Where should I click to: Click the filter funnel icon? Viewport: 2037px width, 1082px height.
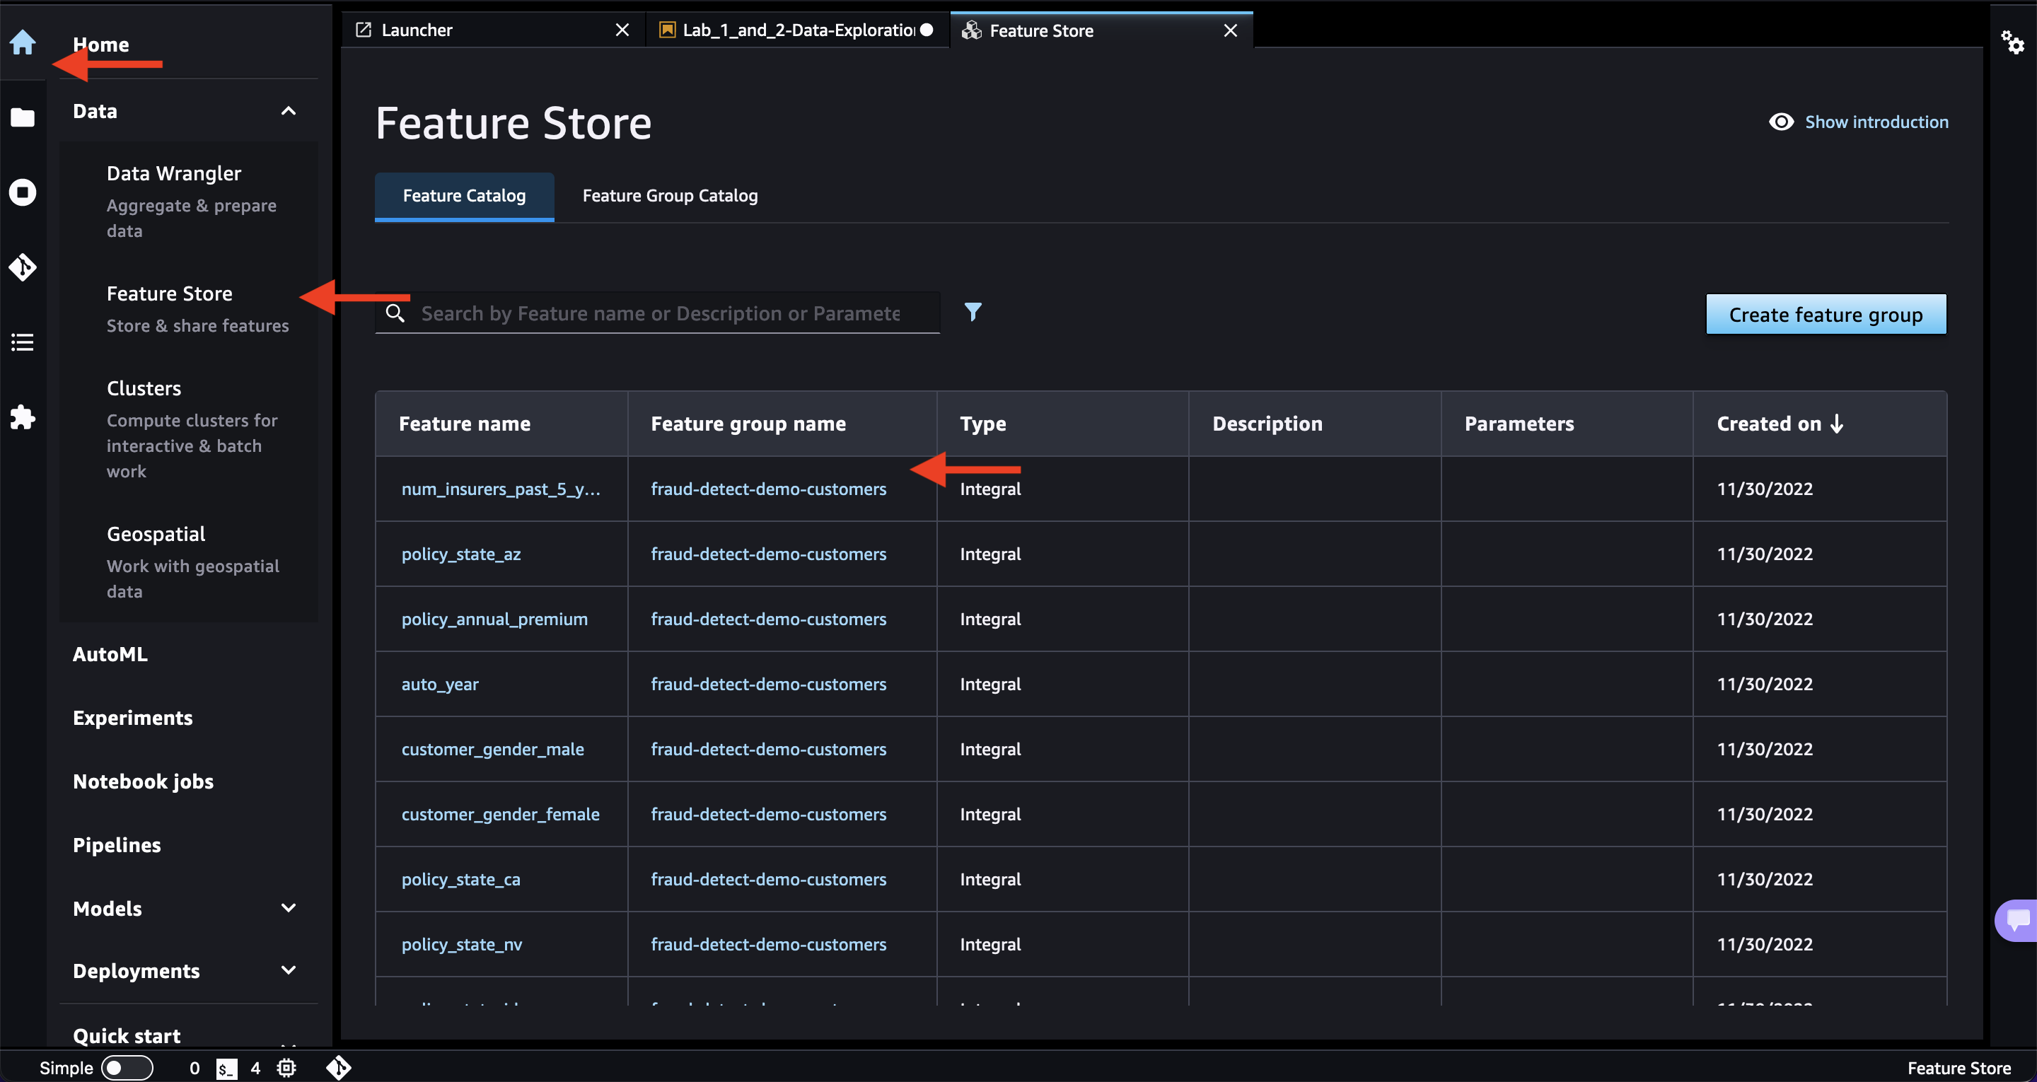point(973,312)
